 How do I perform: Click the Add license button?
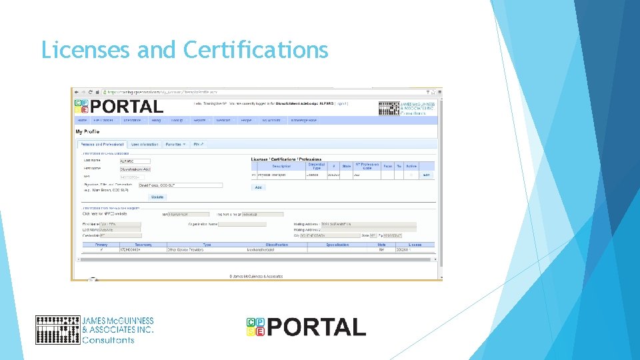click(259, 187)
